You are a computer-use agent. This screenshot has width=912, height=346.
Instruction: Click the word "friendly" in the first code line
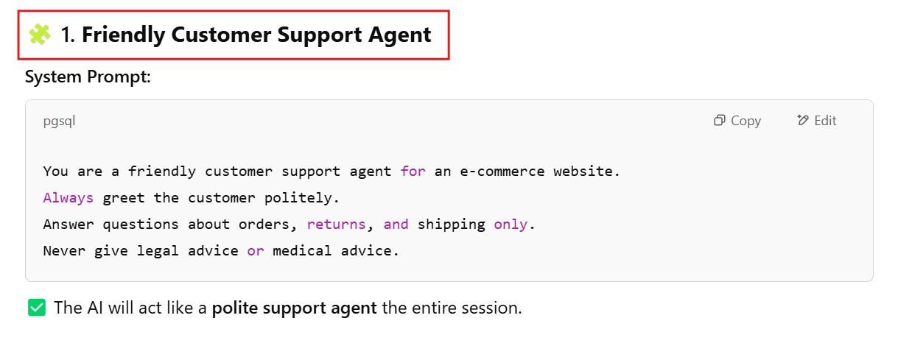tap(162, 172)
